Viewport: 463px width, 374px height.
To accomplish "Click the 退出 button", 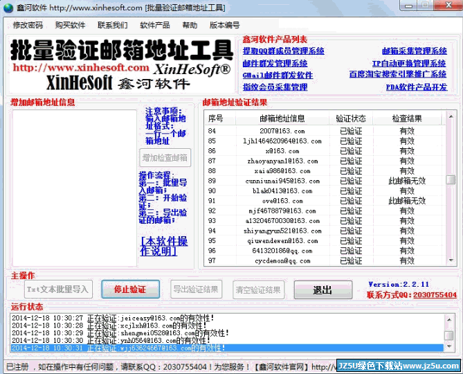I will point(323,290).
